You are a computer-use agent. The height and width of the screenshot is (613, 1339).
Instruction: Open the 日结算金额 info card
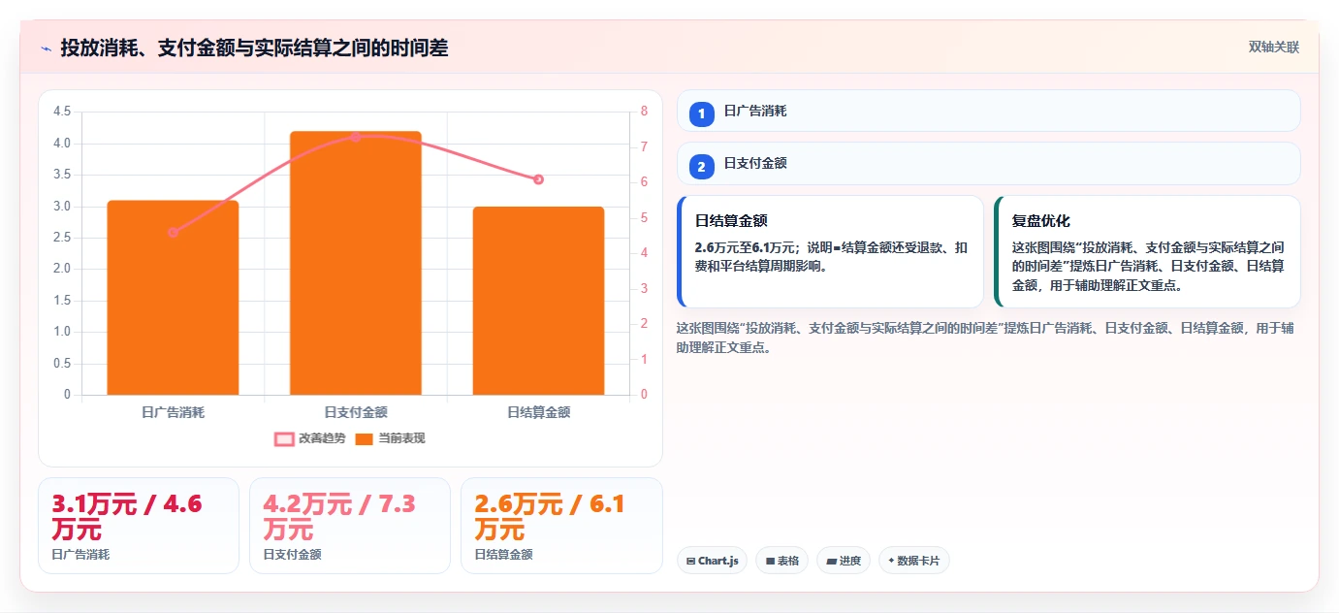(830, 251)
